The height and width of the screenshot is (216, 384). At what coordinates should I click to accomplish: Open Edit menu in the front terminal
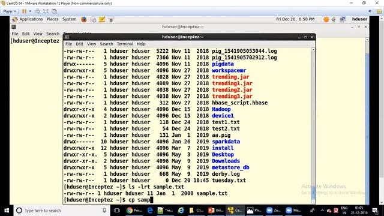coord(79,44)
